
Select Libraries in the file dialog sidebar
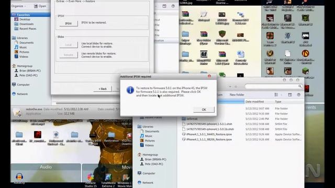(146, 126)
